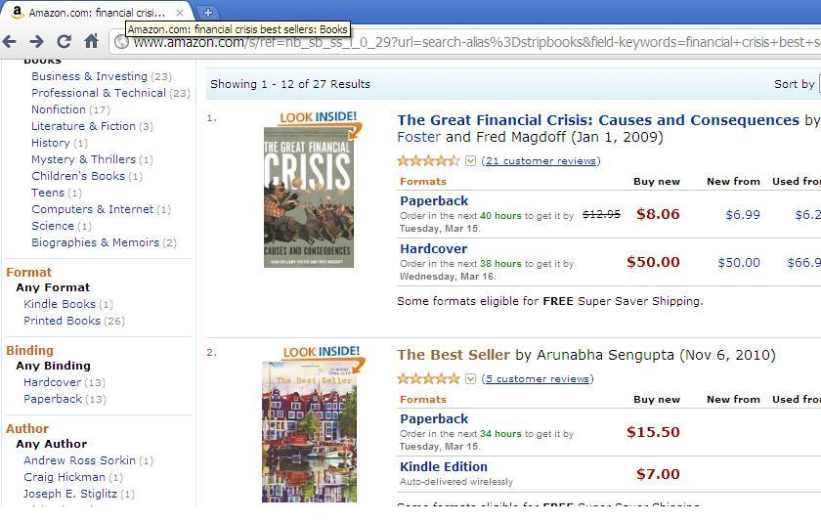Click LOOK INSIDE badge on The Best Seller
The width and height of the screenshot is (821, 522).
(322, 351)
